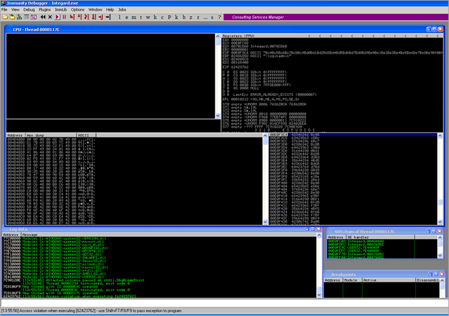Close the program with the X toolbar icon
Viewport: 449px width, 316px height.
[50, 17]
